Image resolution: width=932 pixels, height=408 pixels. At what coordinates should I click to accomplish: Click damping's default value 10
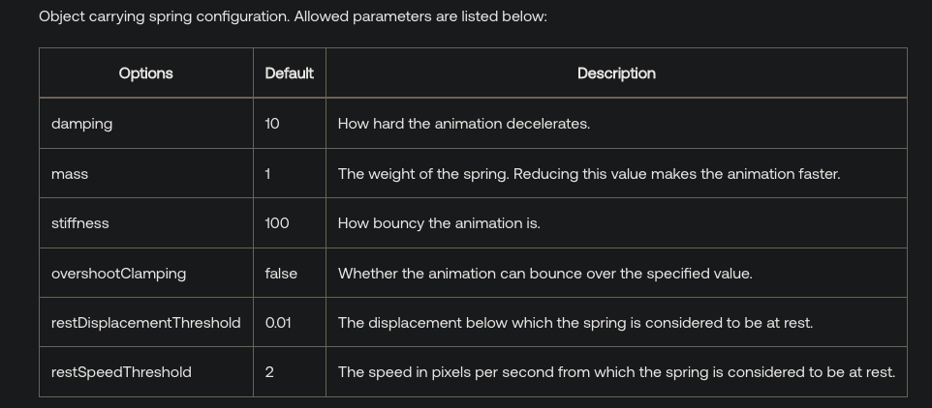[x=272, y=124]
